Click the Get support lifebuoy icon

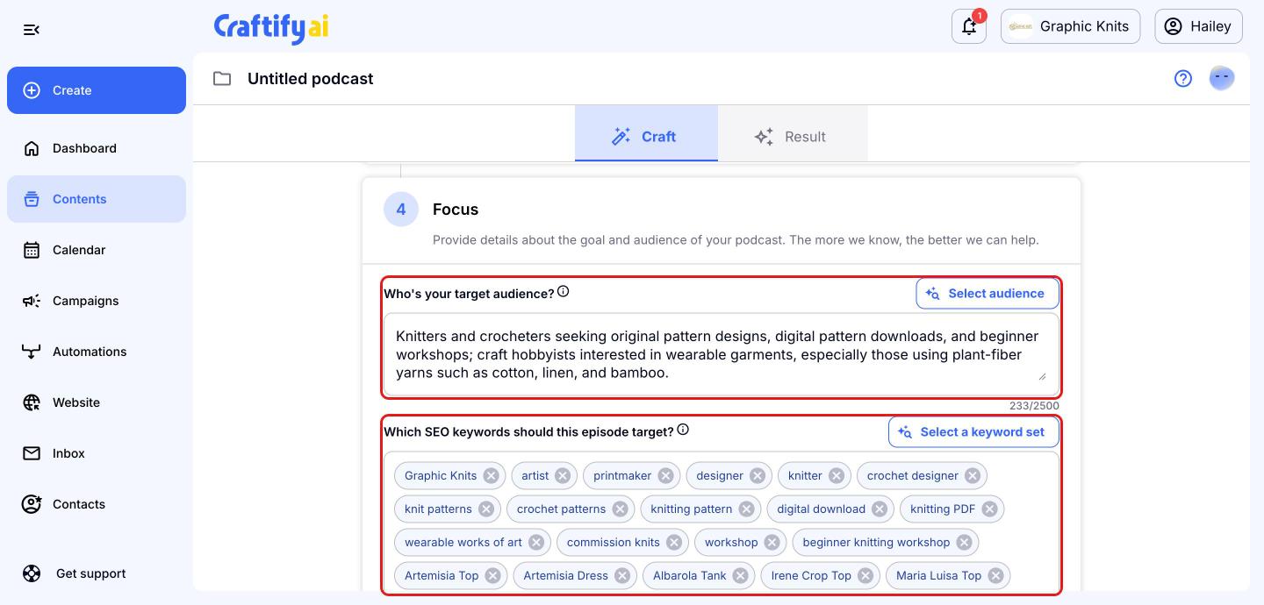tap(32, 573)
